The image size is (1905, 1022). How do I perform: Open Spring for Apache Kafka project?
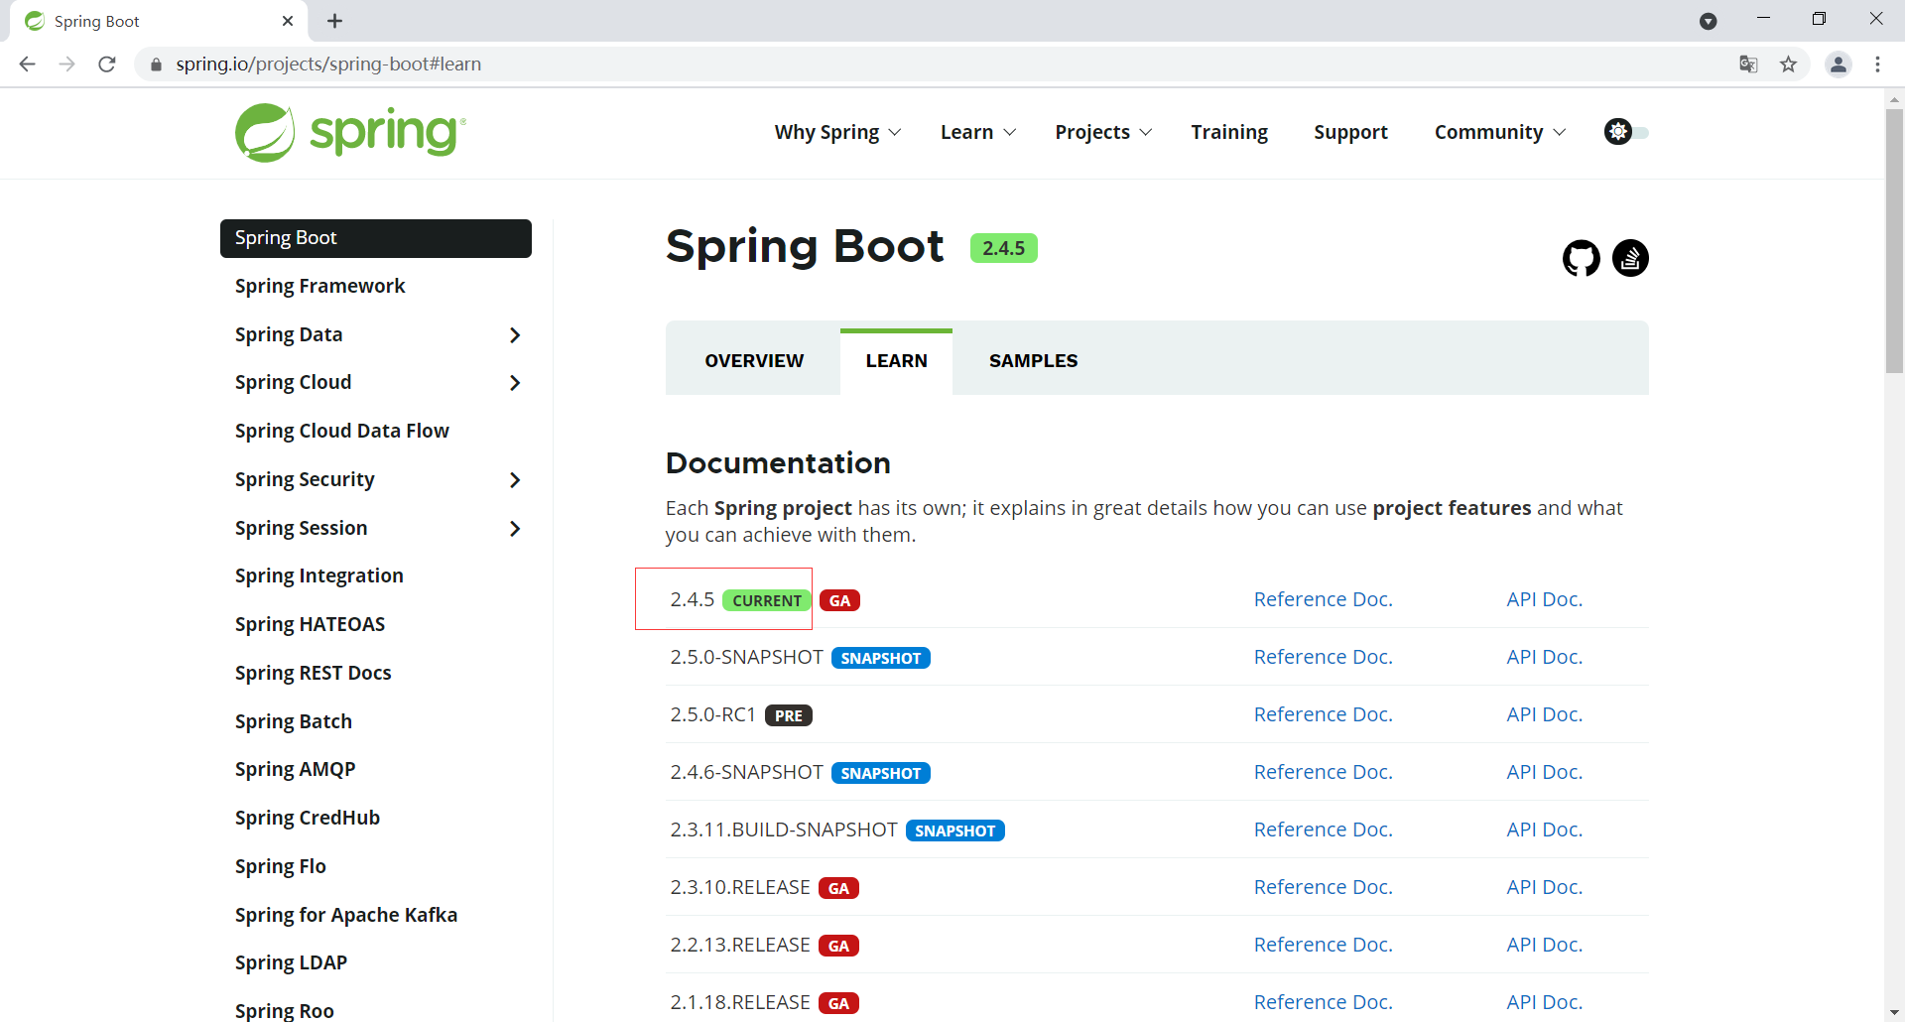coord(345,915)
